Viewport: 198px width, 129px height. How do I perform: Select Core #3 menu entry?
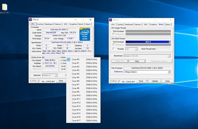83,70
